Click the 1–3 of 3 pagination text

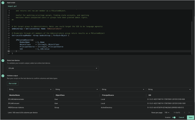[x=177, y=112]
